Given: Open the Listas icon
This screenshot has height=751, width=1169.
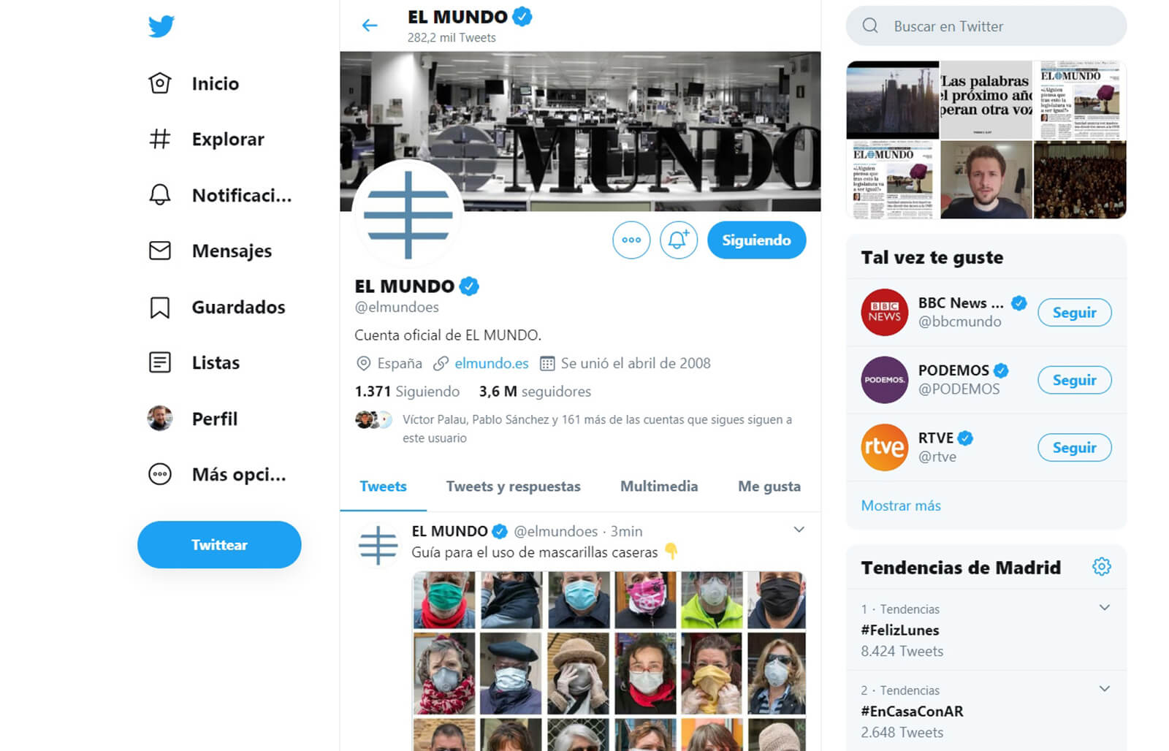Looking at the screenshot, I should coord(160,362).
